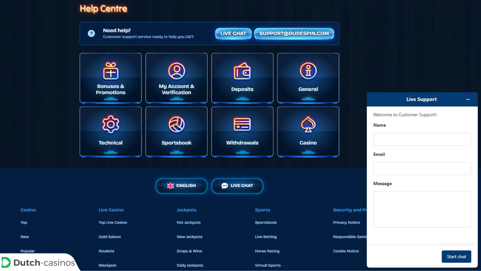
Task: Open the Drops & Wins footer link
Action: [189, 251]
